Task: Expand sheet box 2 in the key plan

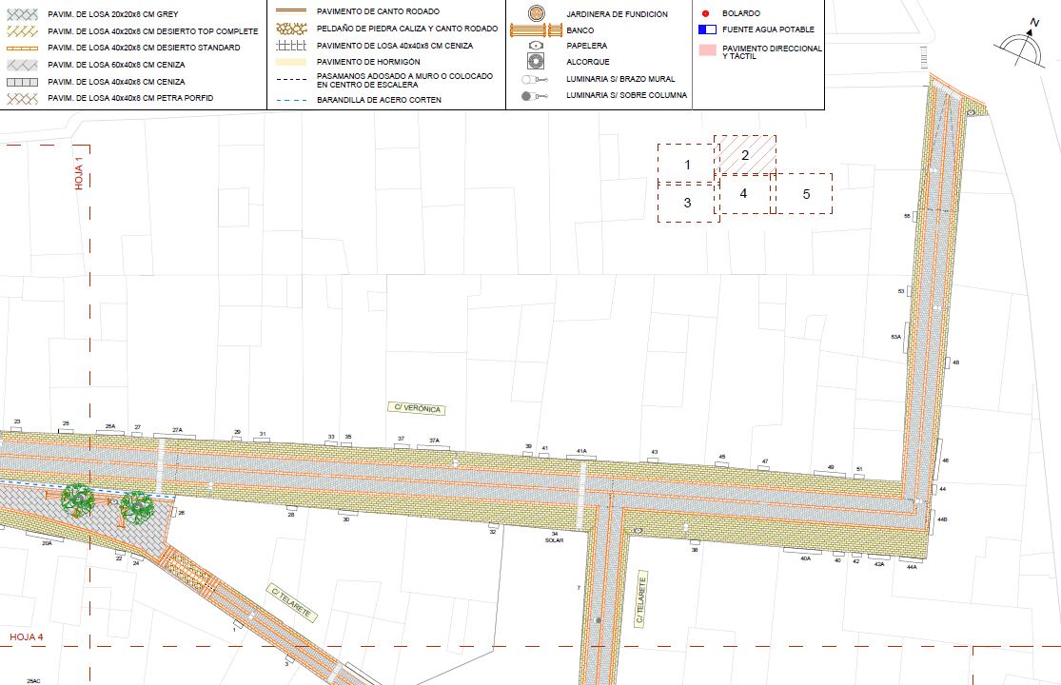Action: pos(745,155)
